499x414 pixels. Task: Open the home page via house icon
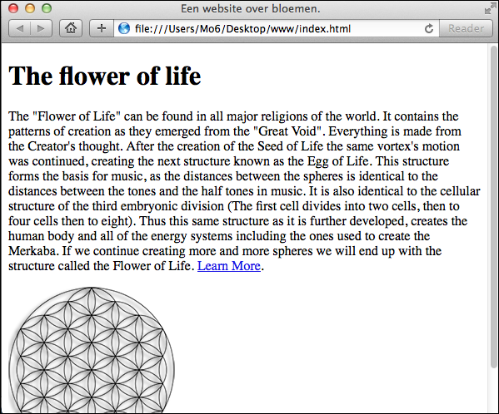[x=71, y=28]
